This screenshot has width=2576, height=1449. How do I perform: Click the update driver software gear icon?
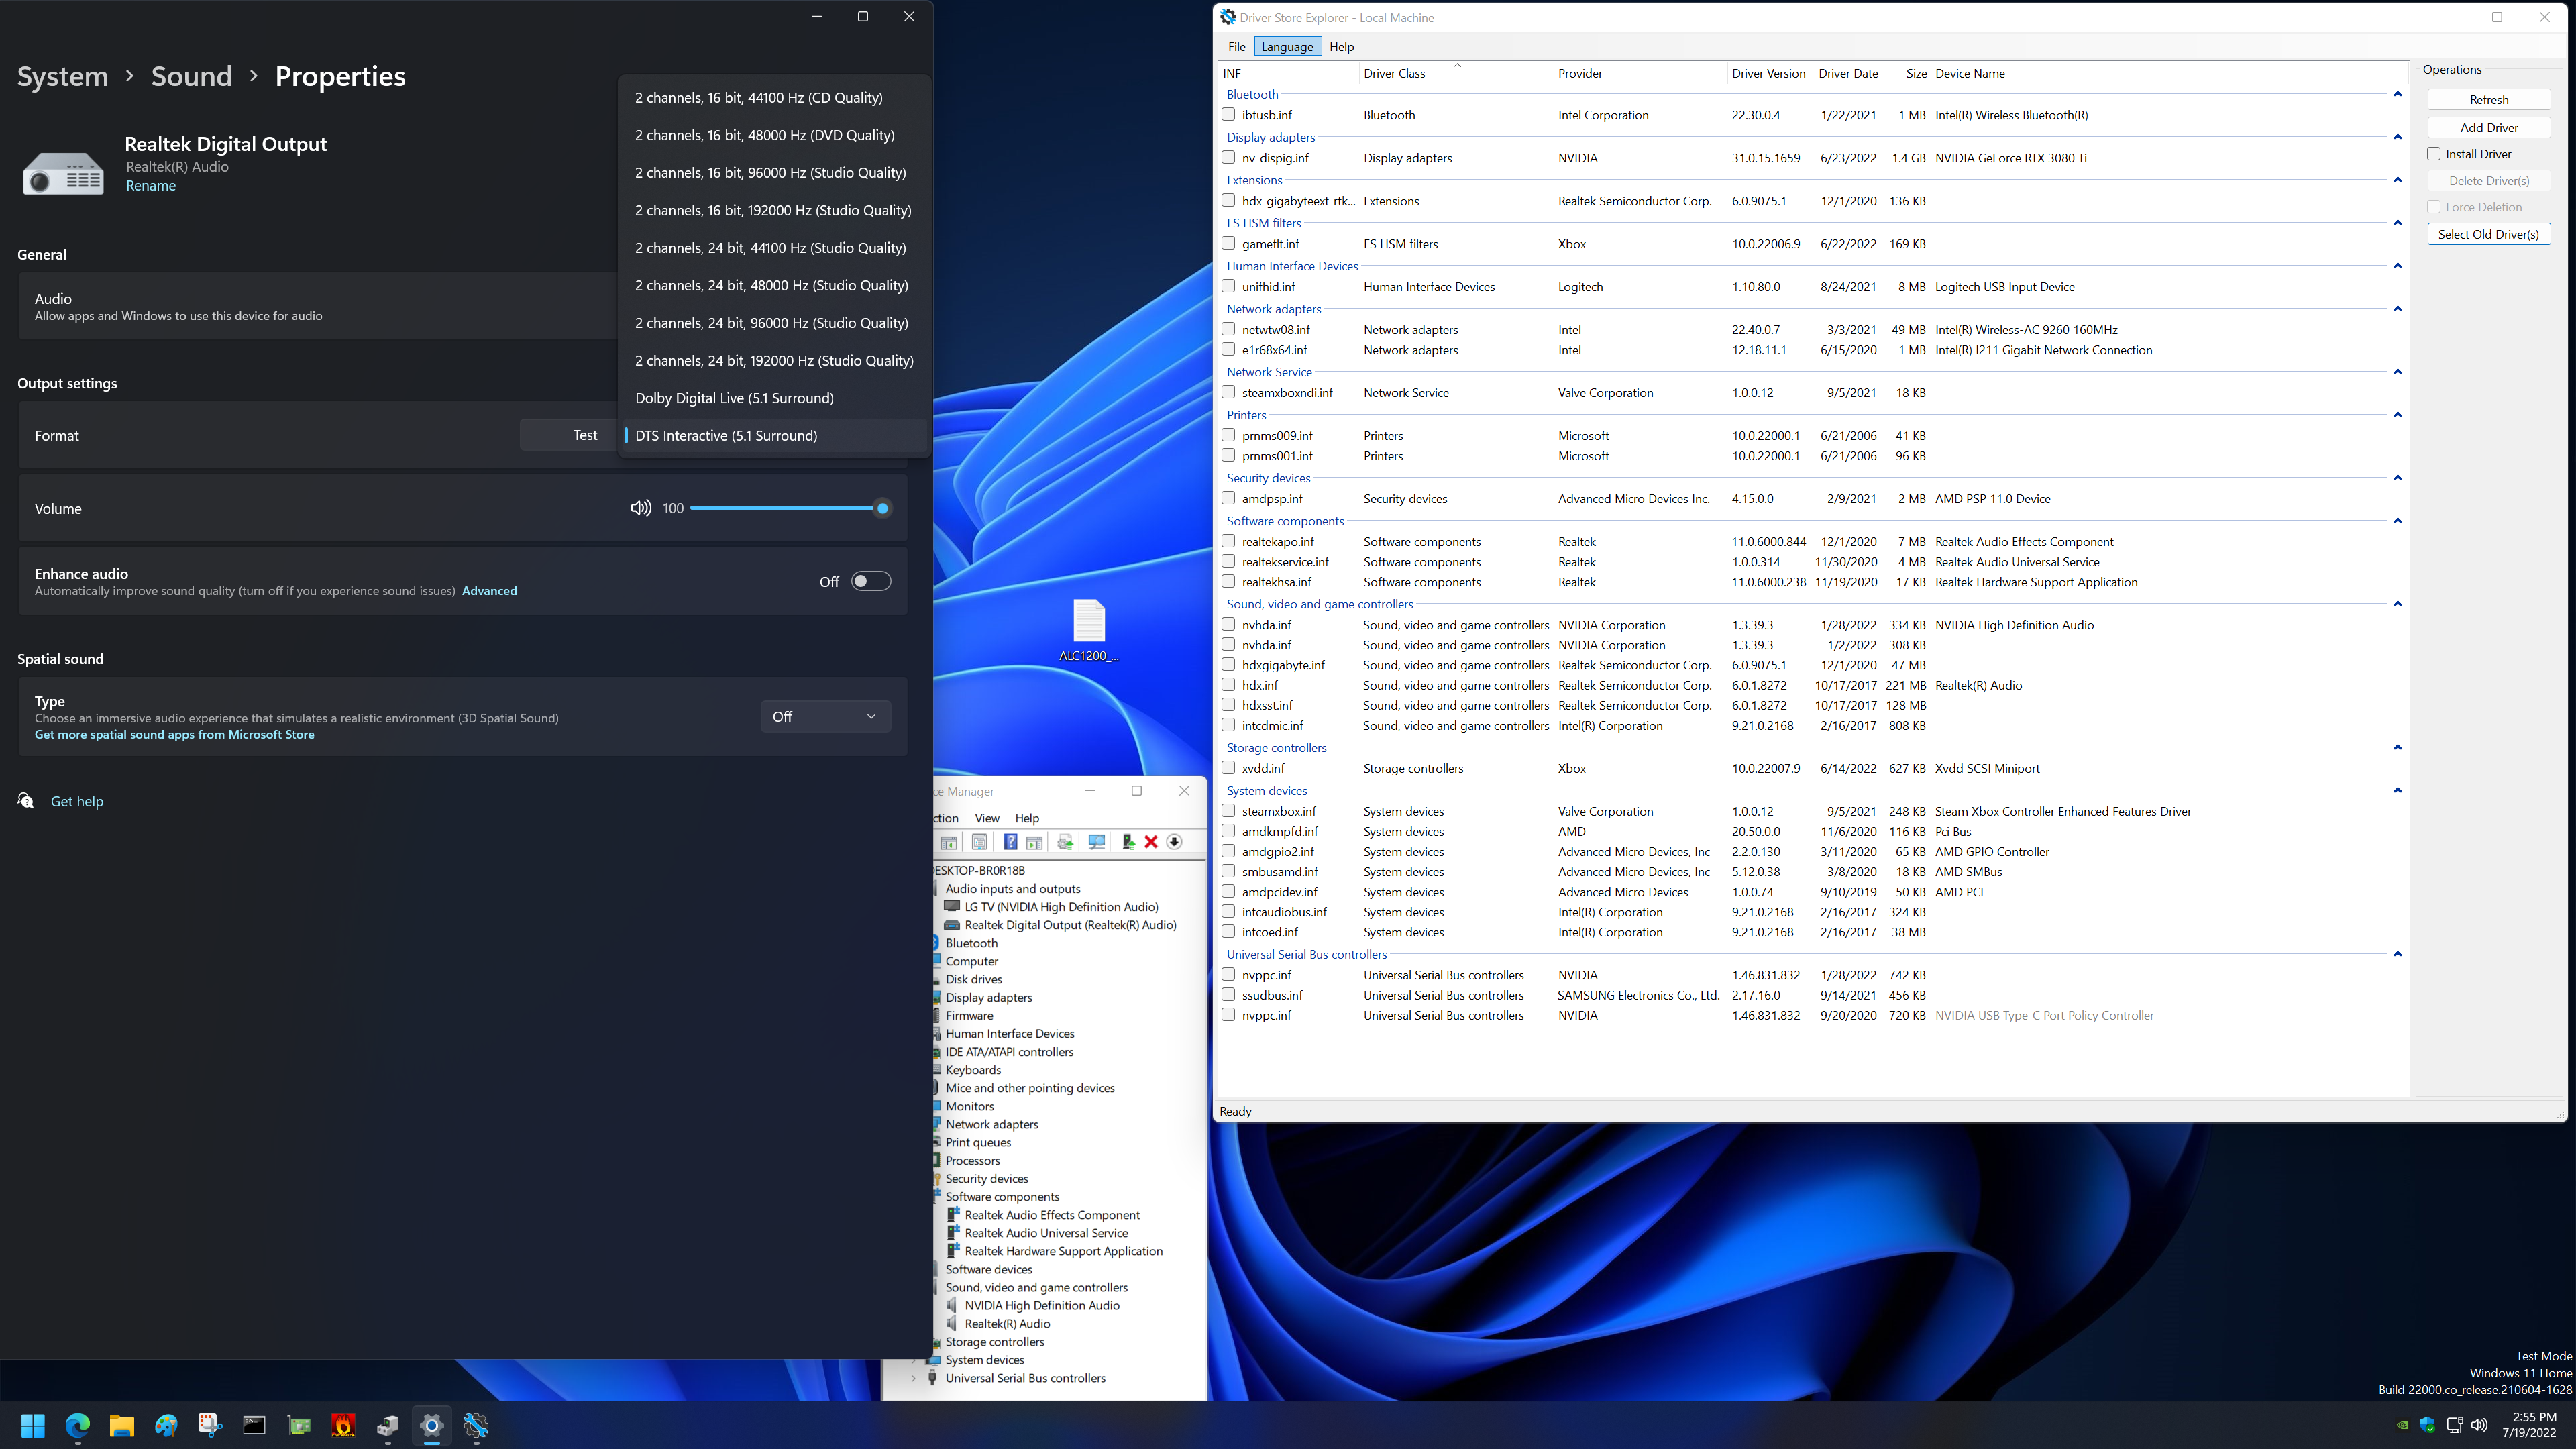click(x=1065, y=842)
